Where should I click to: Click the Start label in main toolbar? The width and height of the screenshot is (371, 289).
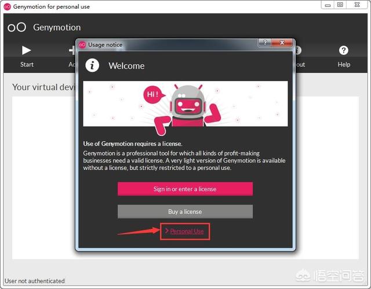pos(27,64)
